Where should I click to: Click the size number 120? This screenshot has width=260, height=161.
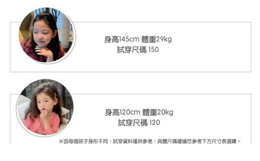coord(155,123)
